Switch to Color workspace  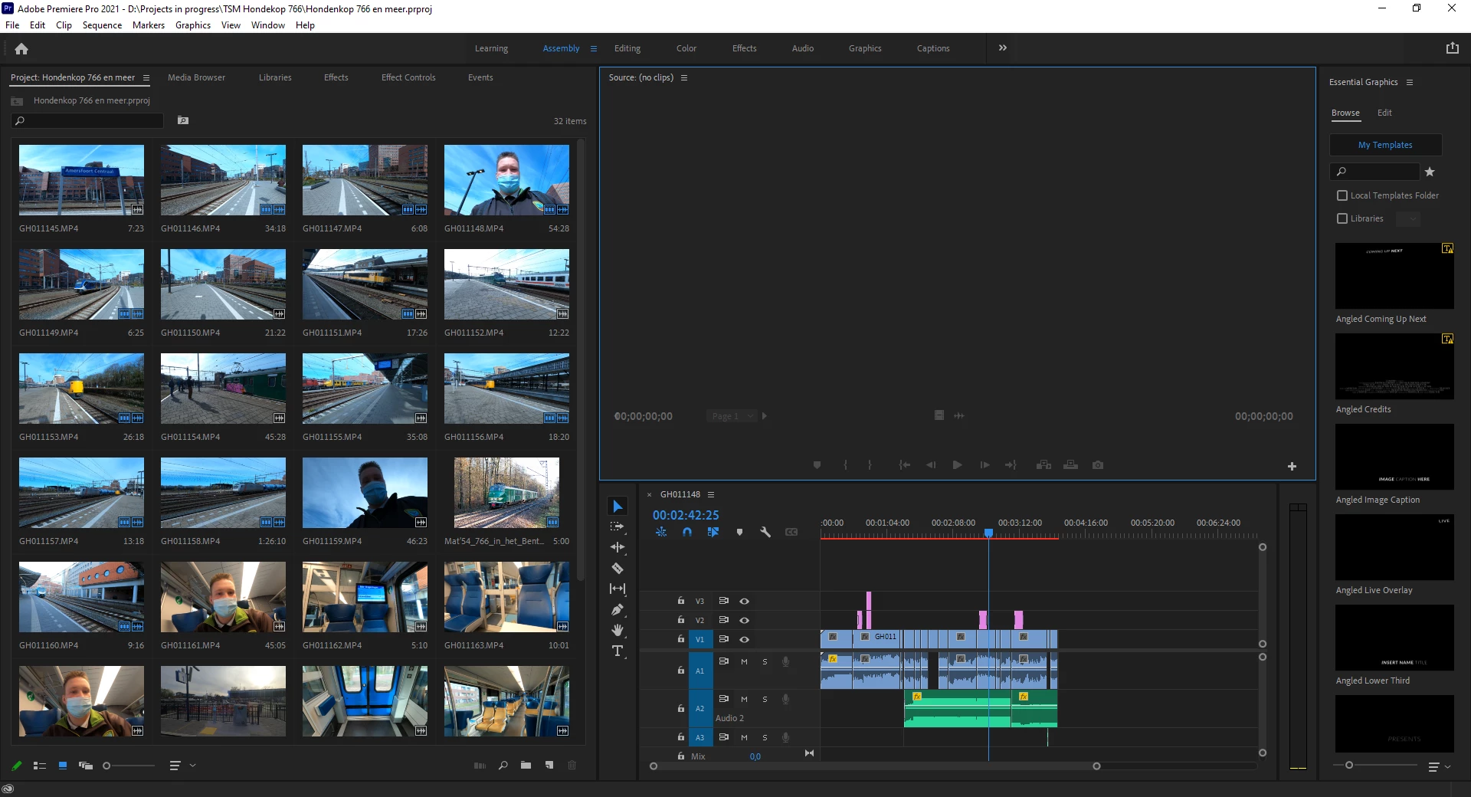[686, 48]
